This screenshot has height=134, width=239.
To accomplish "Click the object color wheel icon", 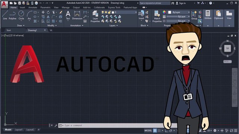I will tap(164, 12).
